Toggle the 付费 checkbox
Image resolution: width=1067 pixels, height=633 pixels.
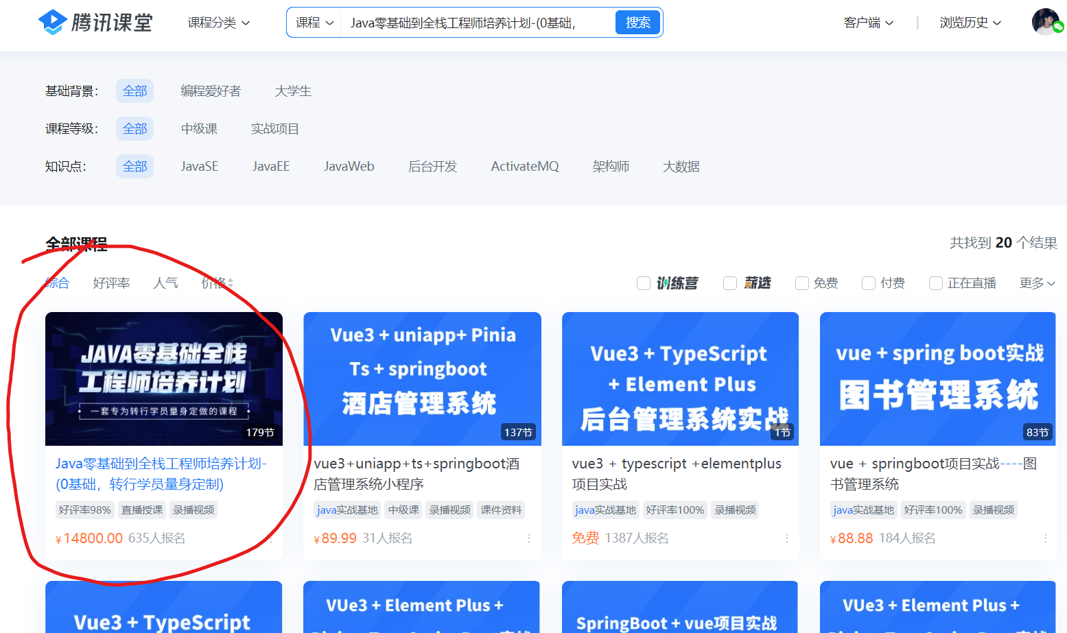tap(869, 283)
